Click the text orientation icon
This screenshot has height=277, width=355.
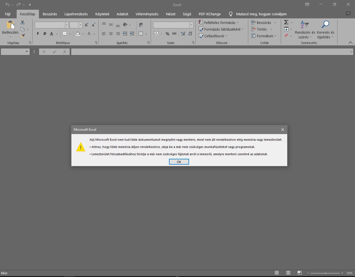(125, 25)
